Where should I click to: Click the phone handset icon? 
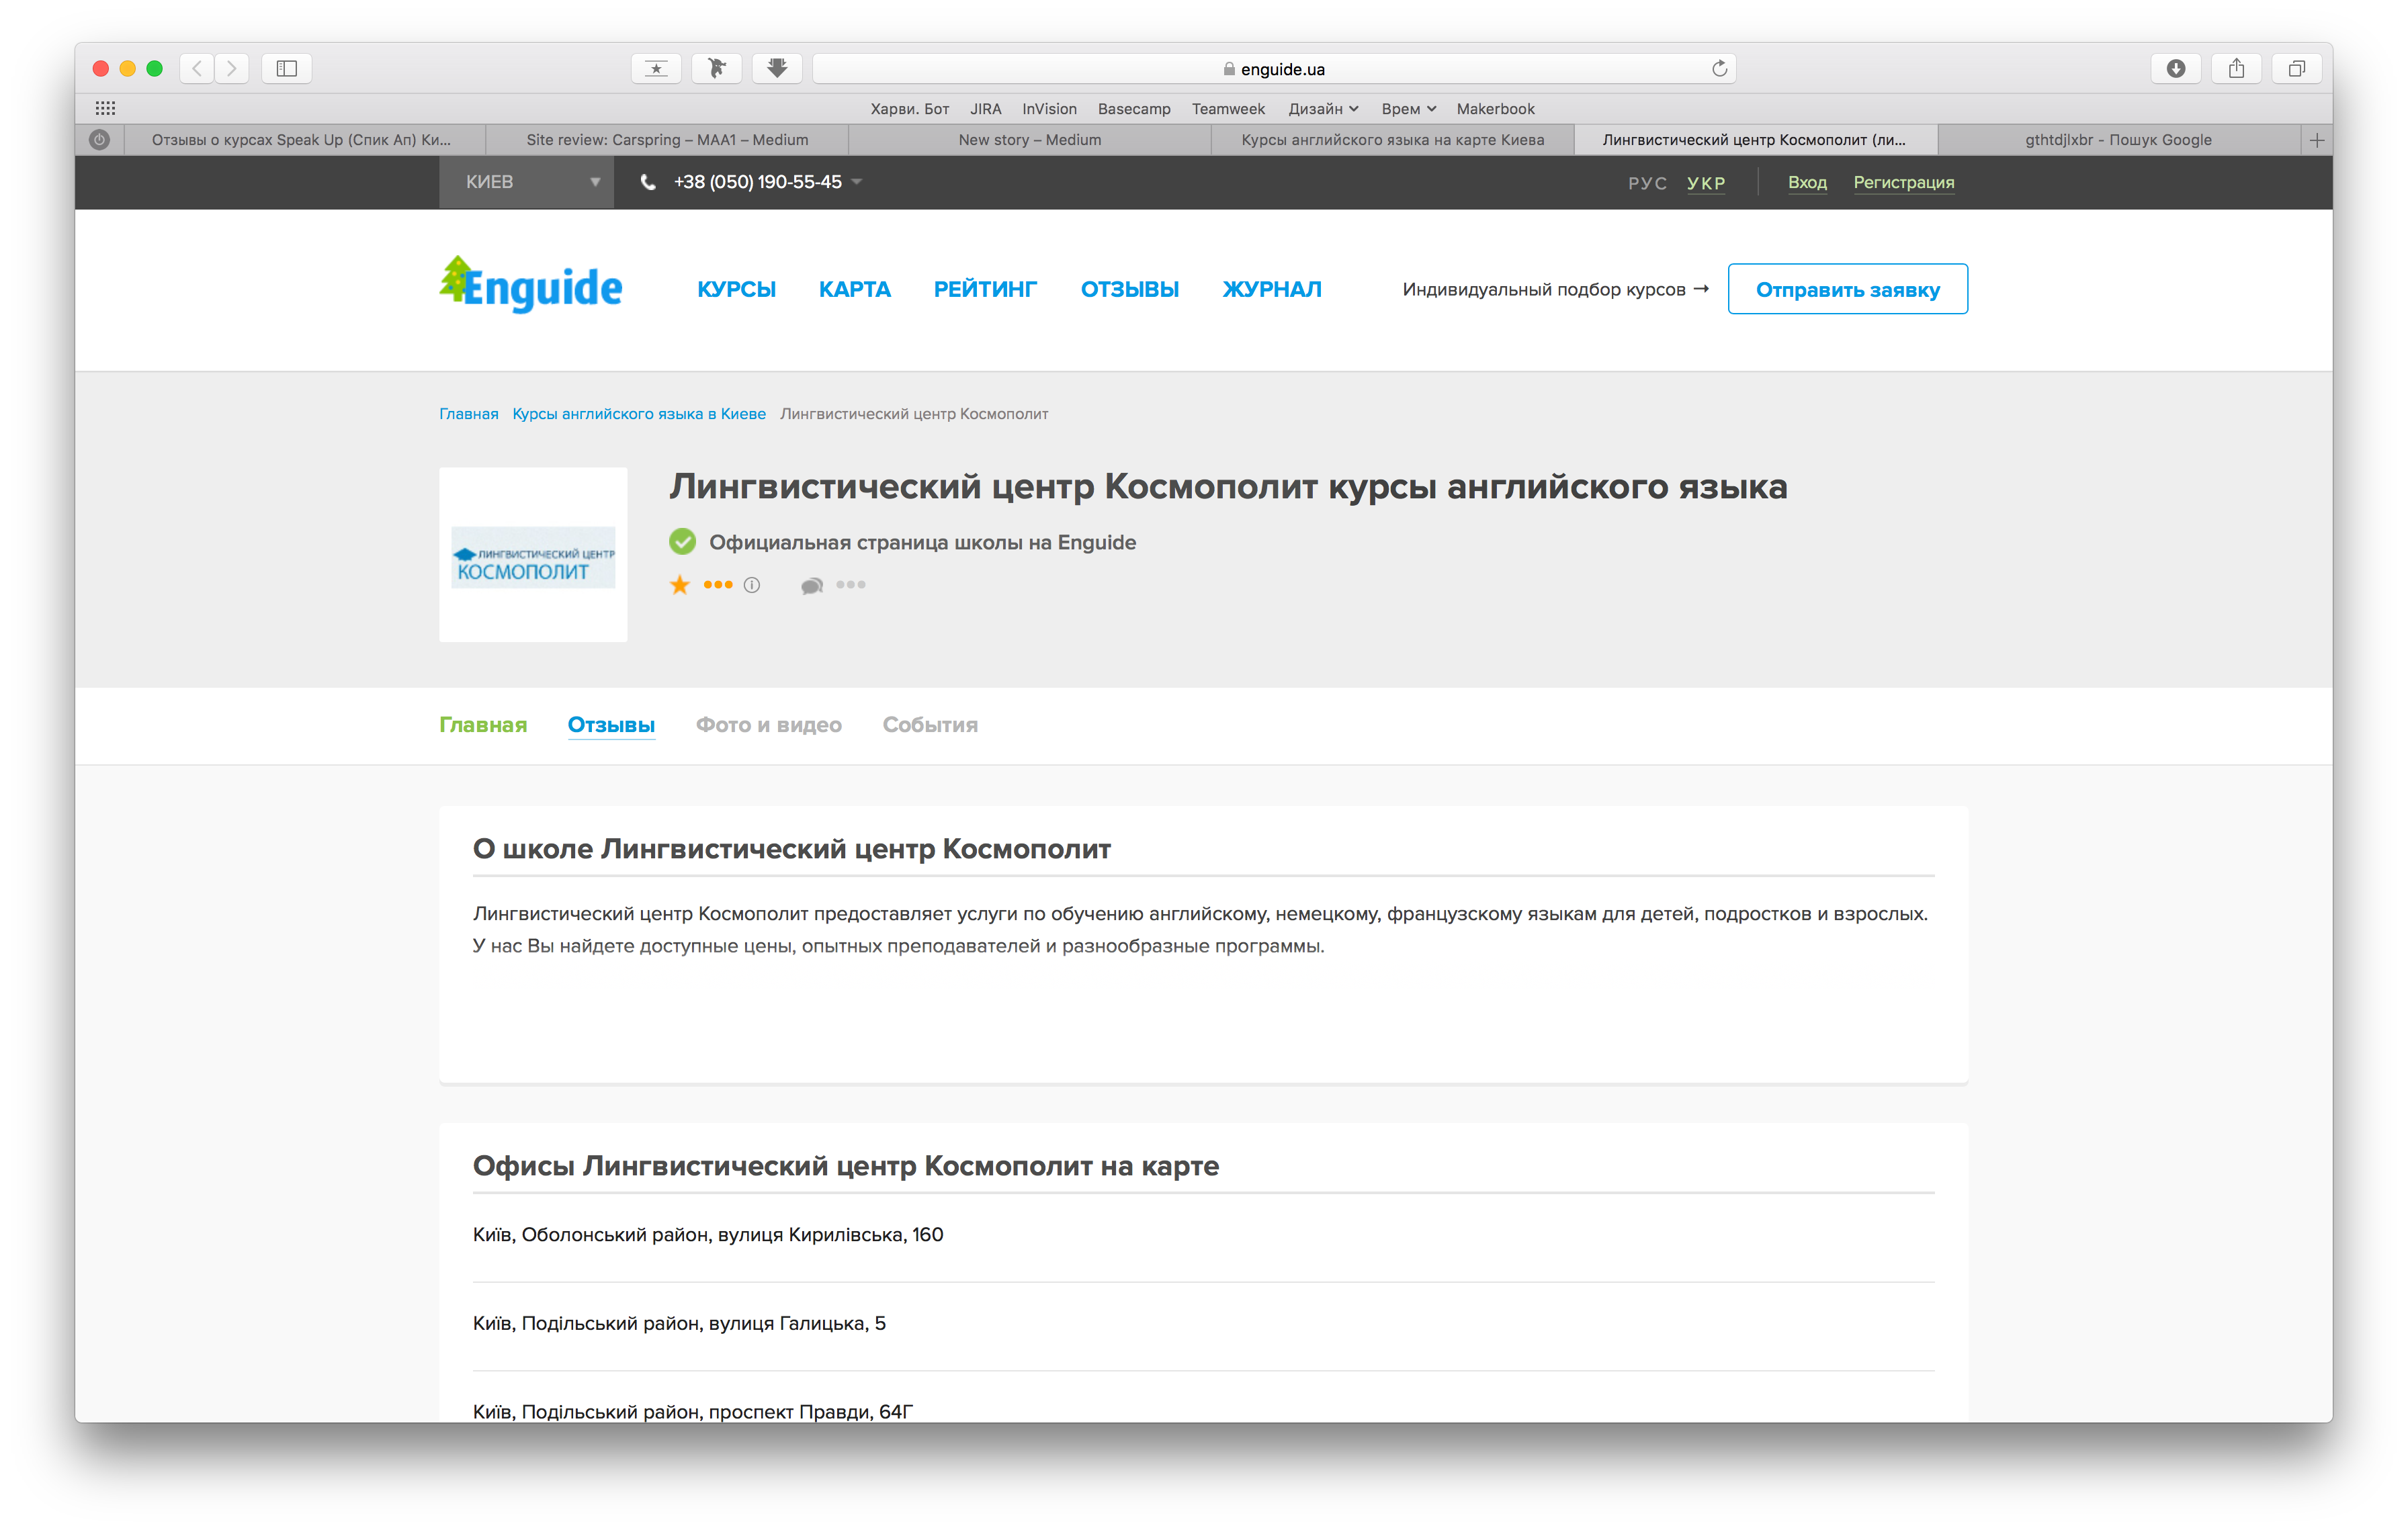click(648, 182)
